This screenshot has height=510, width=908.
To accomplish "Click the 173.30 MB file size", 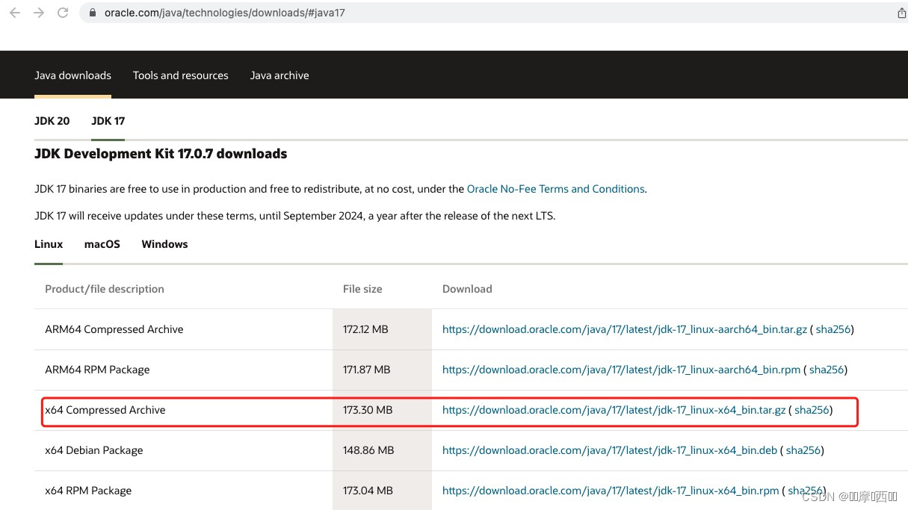I will [x=368, y=410].
